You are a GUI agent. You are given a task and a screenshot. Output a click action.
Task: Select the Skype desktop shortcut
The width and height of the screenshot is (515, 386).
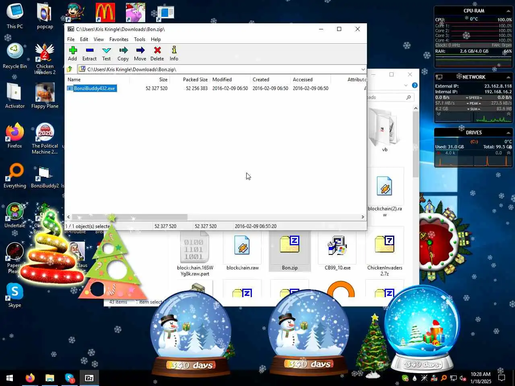coord(15,295)
